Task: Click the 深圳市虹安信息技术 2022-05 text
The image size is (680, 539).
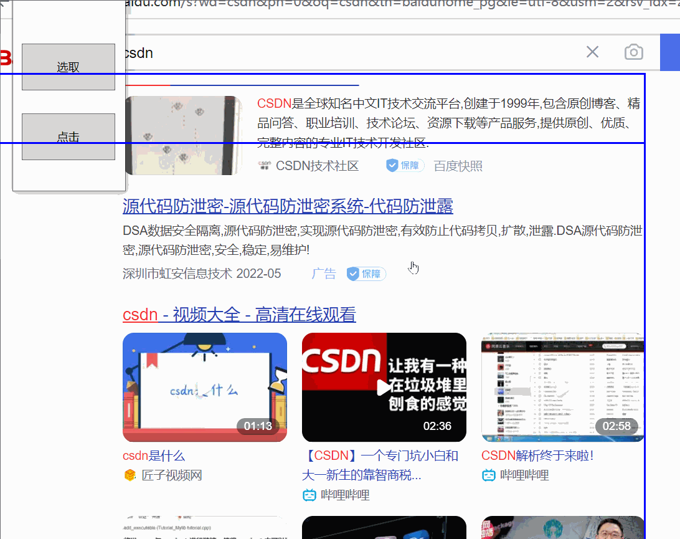Action: (202, 274)
